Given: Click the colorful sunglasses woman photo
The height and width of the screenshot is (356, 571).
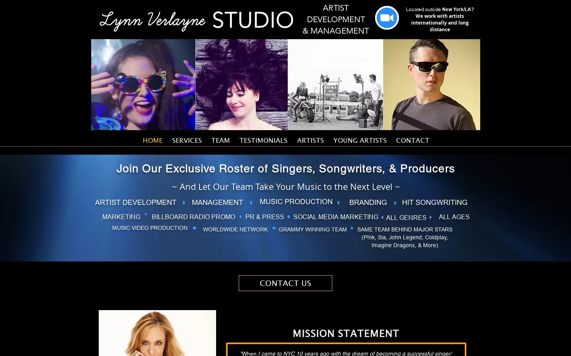Looking at the screenshot, I should (x=143, y=85).
